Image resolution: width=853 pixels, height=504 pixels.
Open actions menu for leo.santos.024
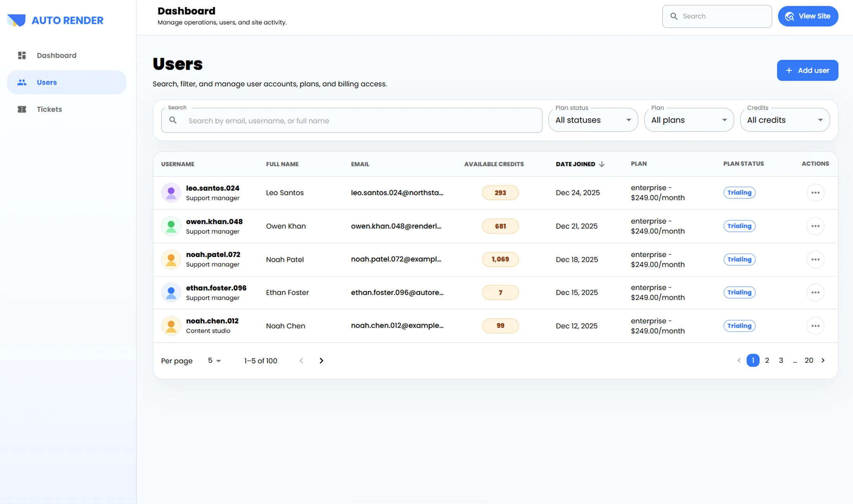point(815,193)
